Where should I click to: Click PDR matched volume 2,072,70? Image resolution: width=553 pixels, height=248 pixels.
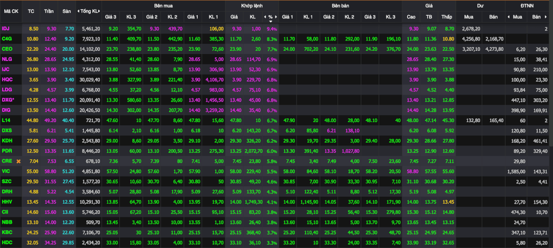(253, 151)
